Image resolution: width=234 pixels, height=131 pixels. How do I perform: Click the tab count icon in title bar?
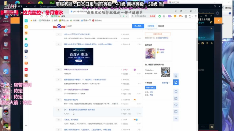176,11
